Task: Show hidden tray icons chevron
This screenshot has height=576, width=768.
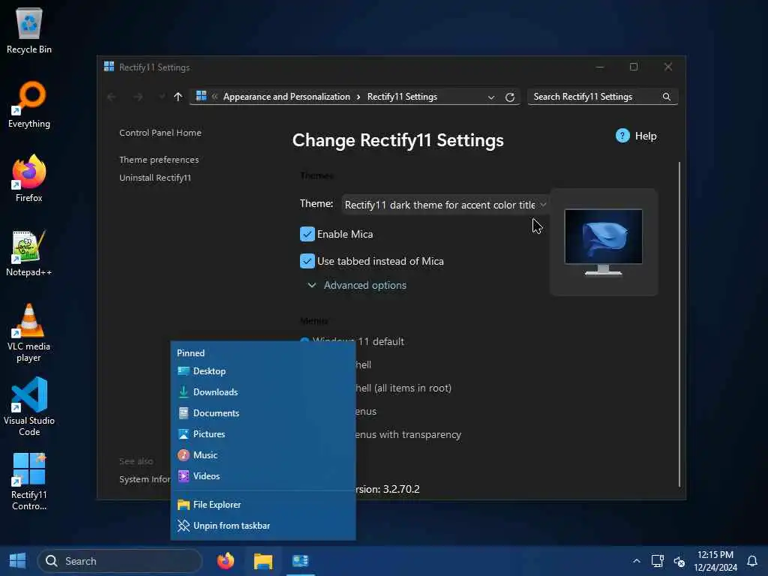Action: click(636, 561)
